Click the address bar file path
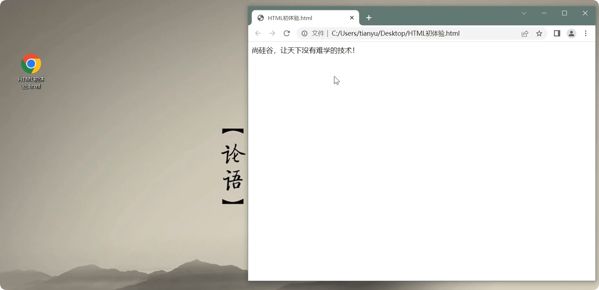This screenshot has width=599, height=290. tap(395, 34)
